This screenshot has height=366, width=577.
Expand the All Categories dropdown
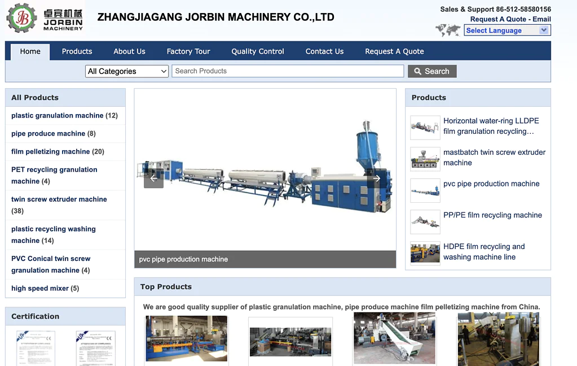tap(127, 71)
